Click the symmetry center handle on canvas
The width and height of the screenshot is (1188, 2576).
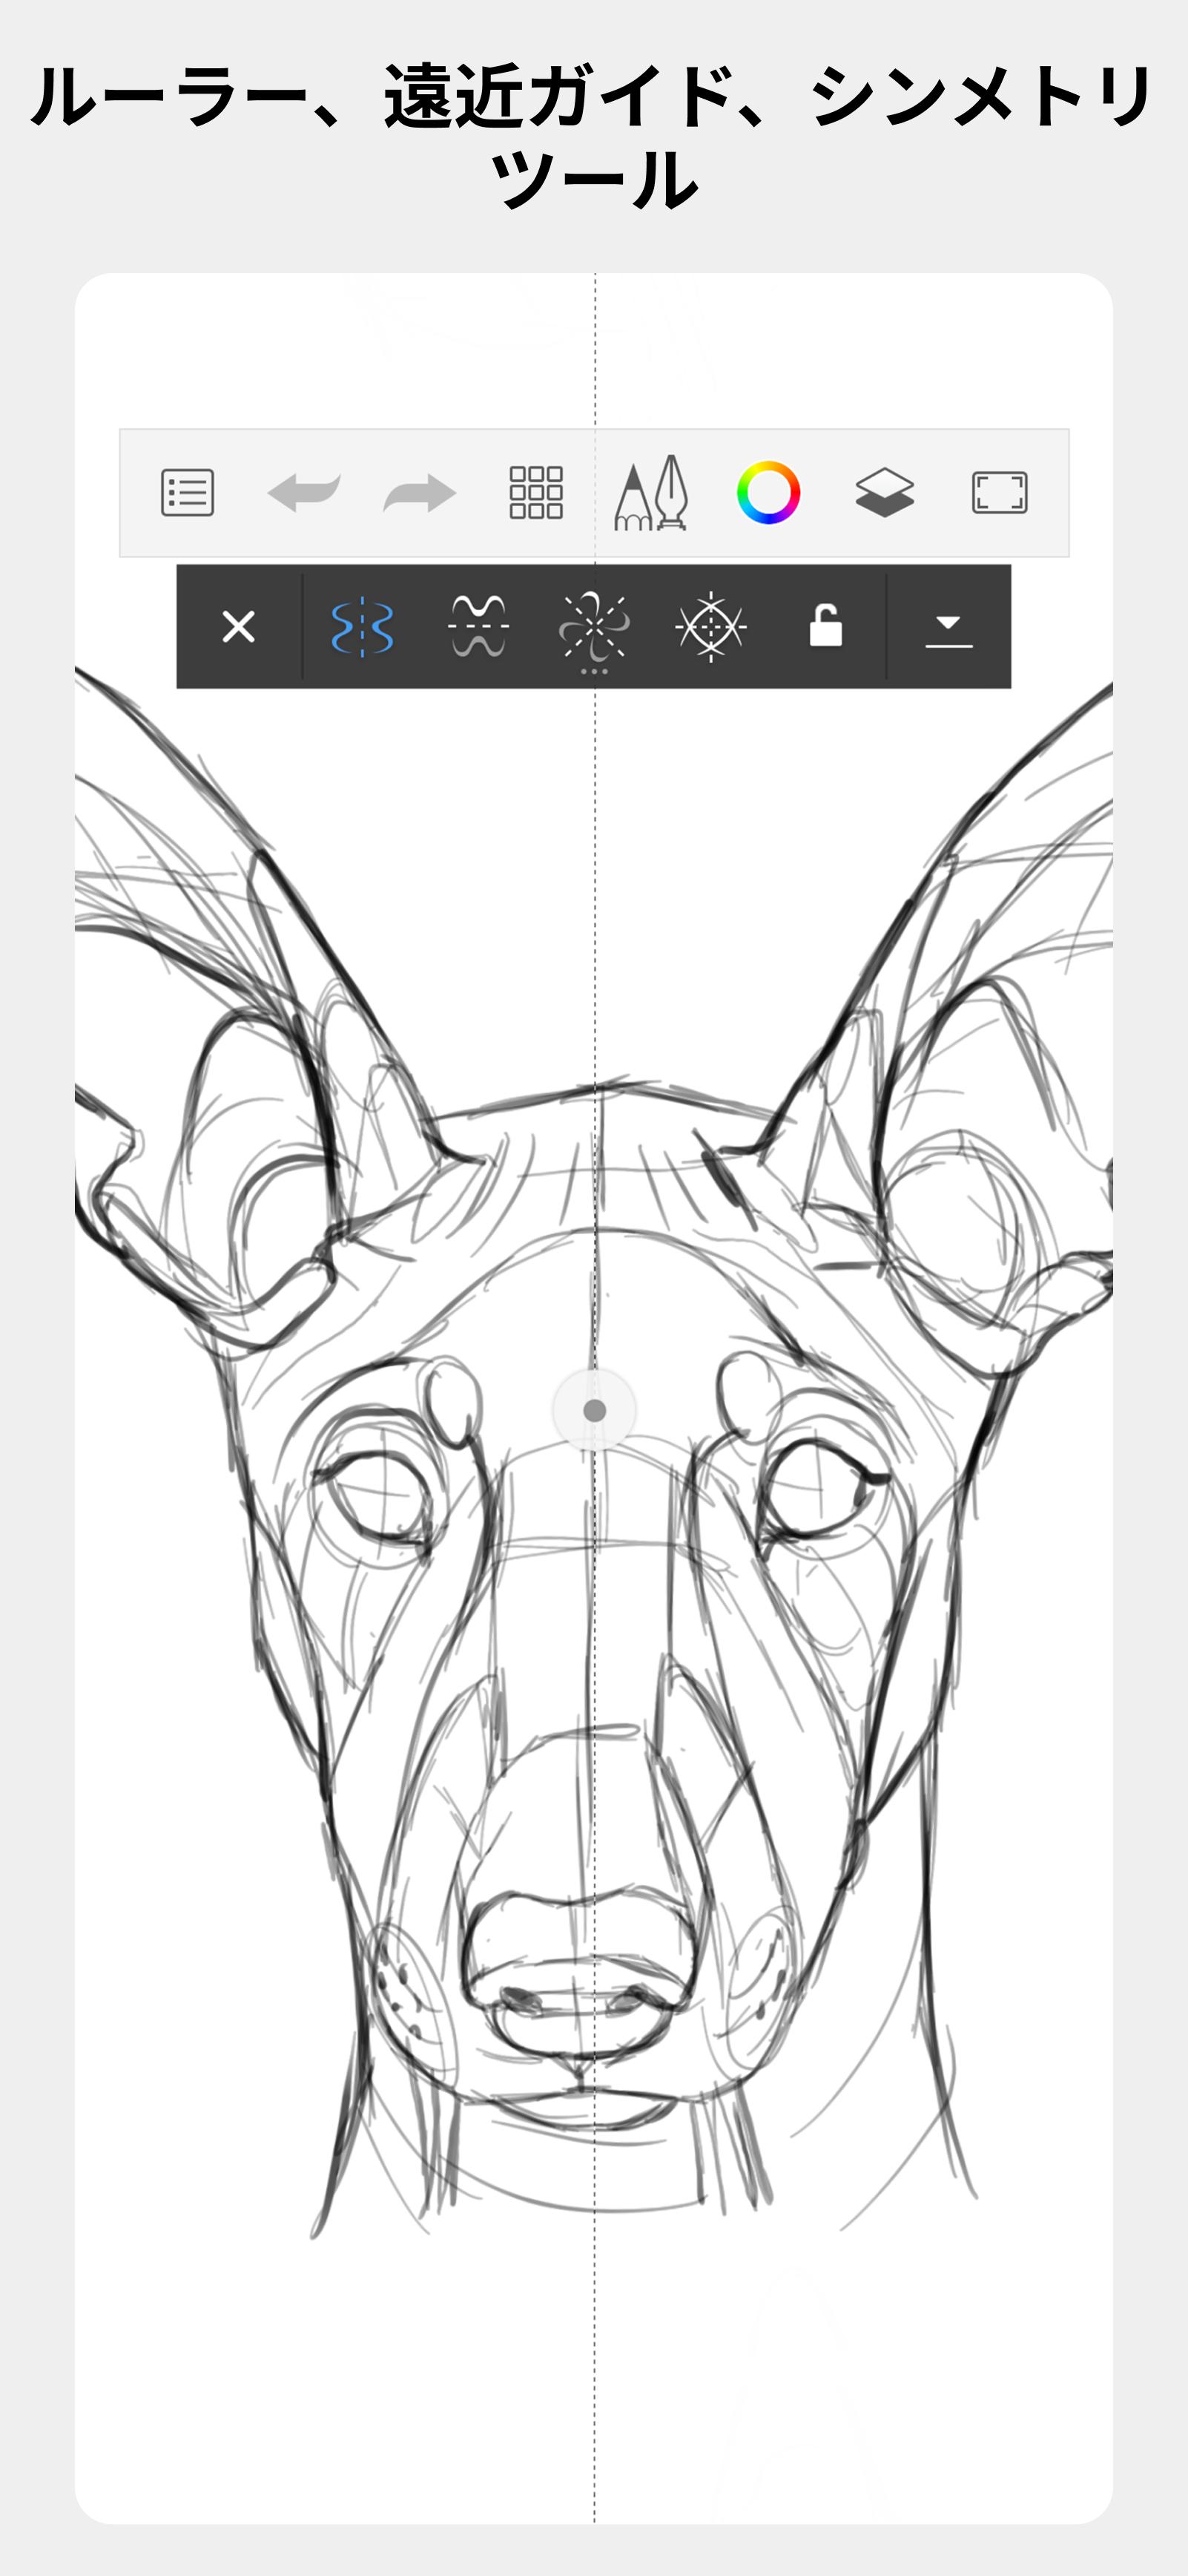(x=595, y=1410)
